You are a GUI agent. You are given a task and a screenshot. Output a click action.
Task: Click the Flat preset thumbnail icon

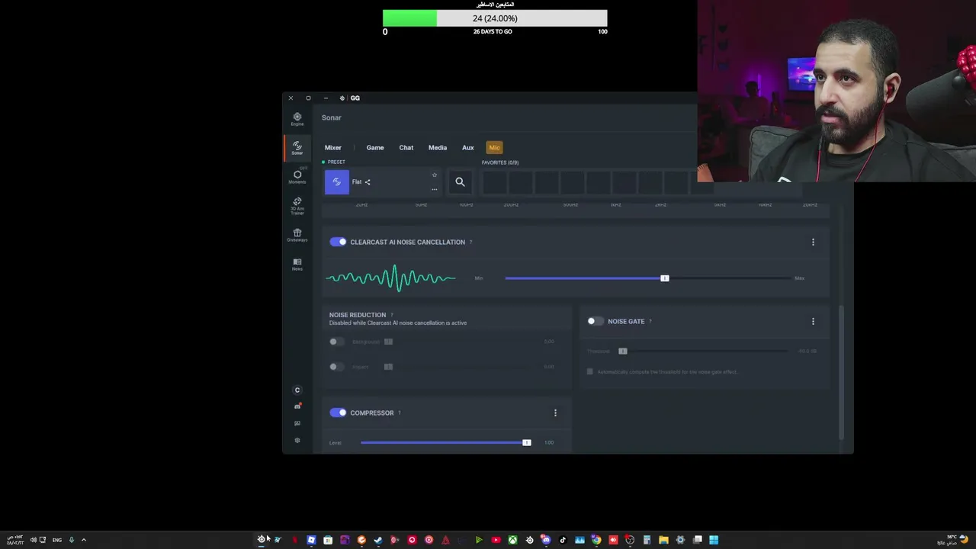pyautogui.click(x=337, y=182)
